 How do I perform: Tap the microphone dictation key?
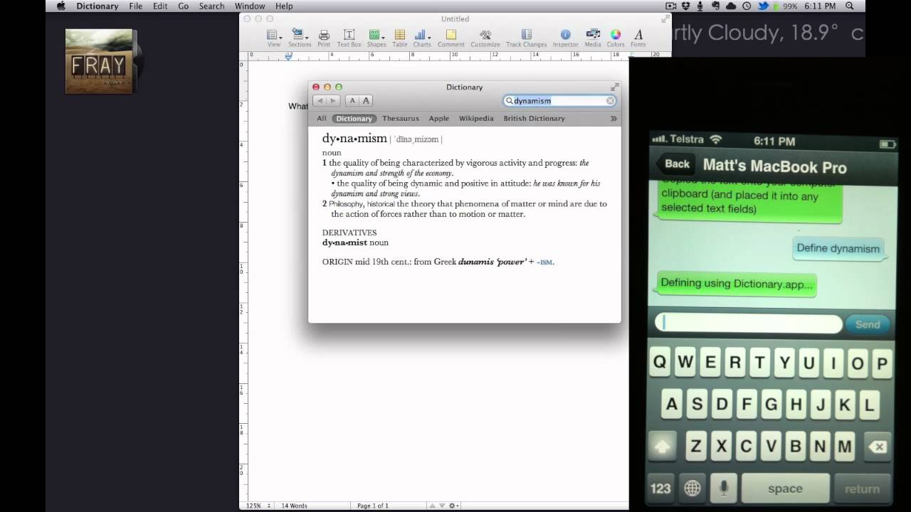tap(723, 488)
